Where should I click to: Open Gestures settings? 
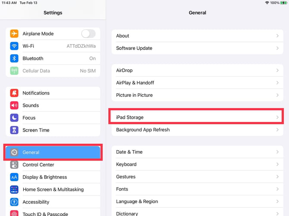[x=198, y=177]
